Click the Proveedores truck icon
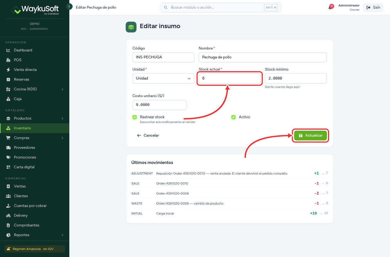The image size is (390, 257). 8,147
